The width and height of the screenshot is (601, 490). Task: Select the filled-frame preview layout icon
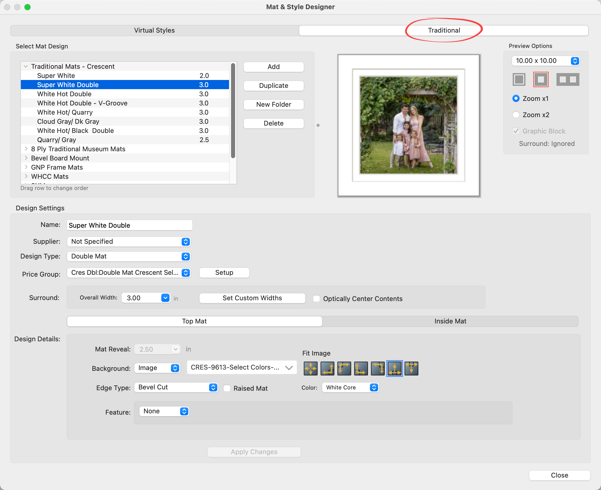pyautogui.click(x=519, y=79)
